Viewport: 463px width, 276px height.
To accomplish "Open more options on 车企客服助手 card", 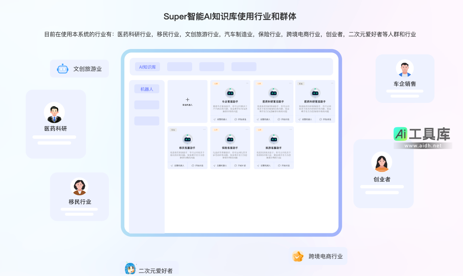I will [x=247, y=83].
